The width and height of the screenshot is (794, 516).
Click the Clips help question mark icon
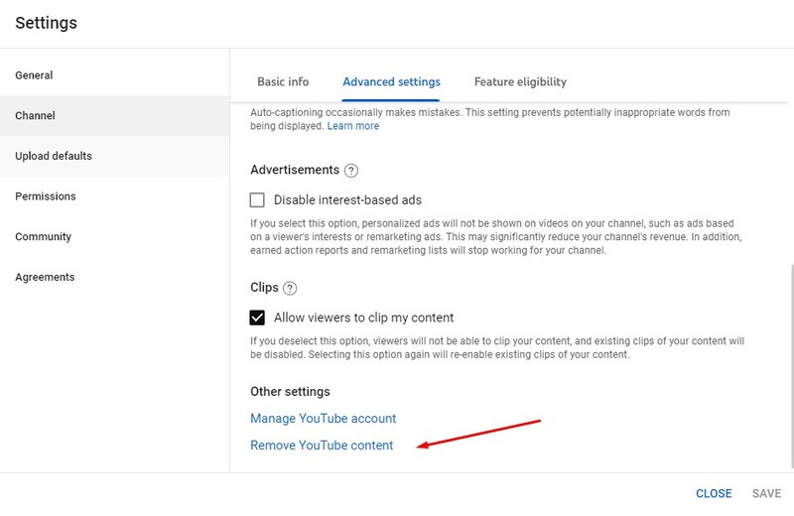point(290,289)
